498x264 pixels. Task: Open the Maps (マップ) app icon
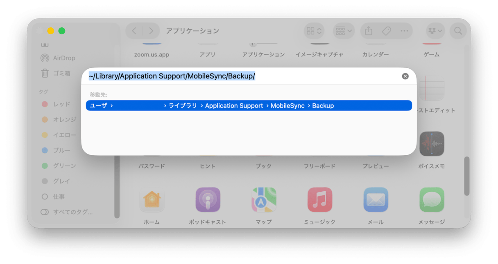pyautogui.click(x=264, y=200)
